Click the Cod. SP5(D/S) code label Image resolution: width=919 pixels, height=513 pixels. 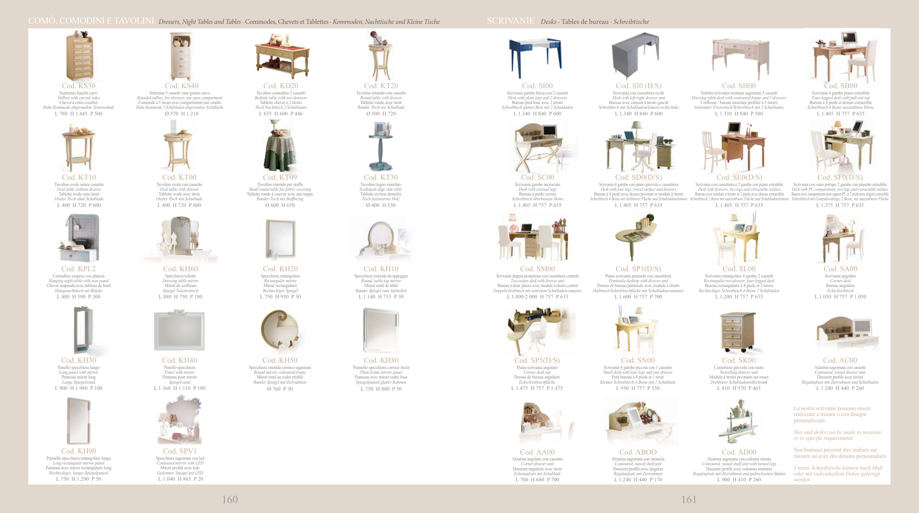pos(537,360)
